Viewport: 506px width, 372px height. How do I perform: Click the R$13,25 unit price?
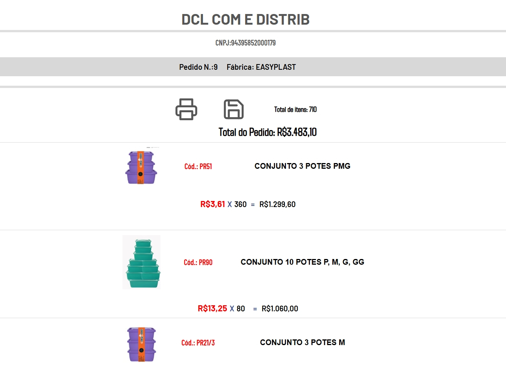click(x=212, y=309)
